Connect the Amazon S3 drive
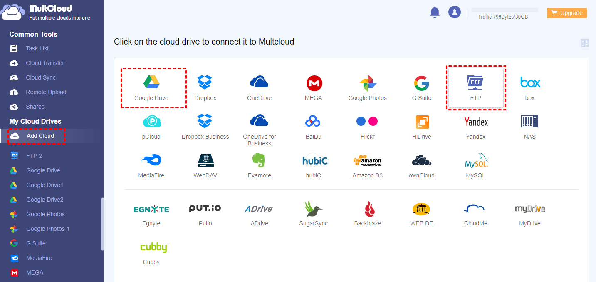 pyautogui.click(x=367, y=161)
